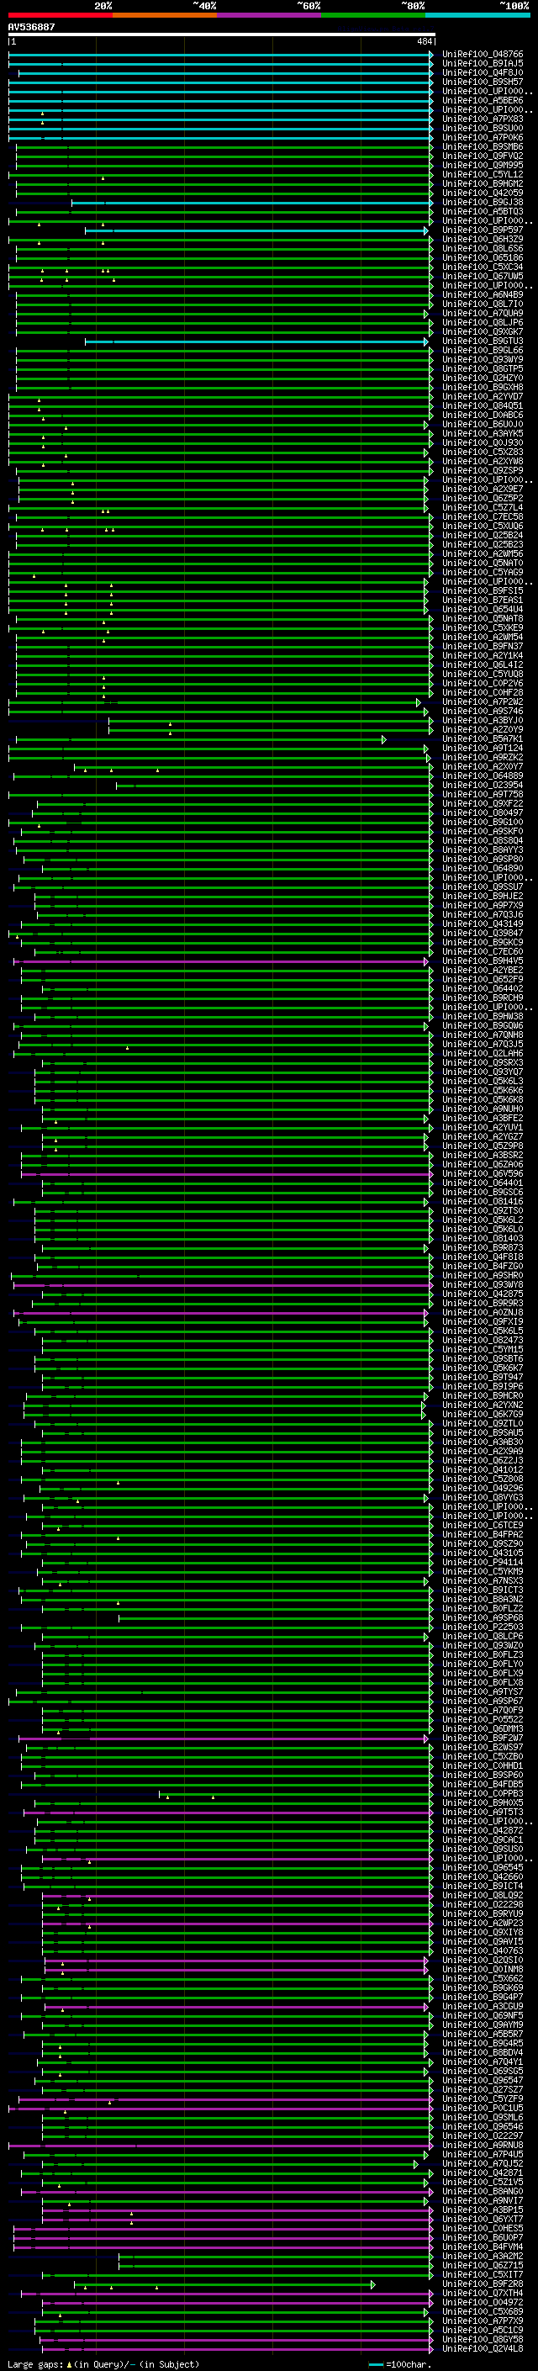Click the white query ruler bar from 1 to 484
Viewport: 538px width, 2371px height.
click(x=222, y=35)
